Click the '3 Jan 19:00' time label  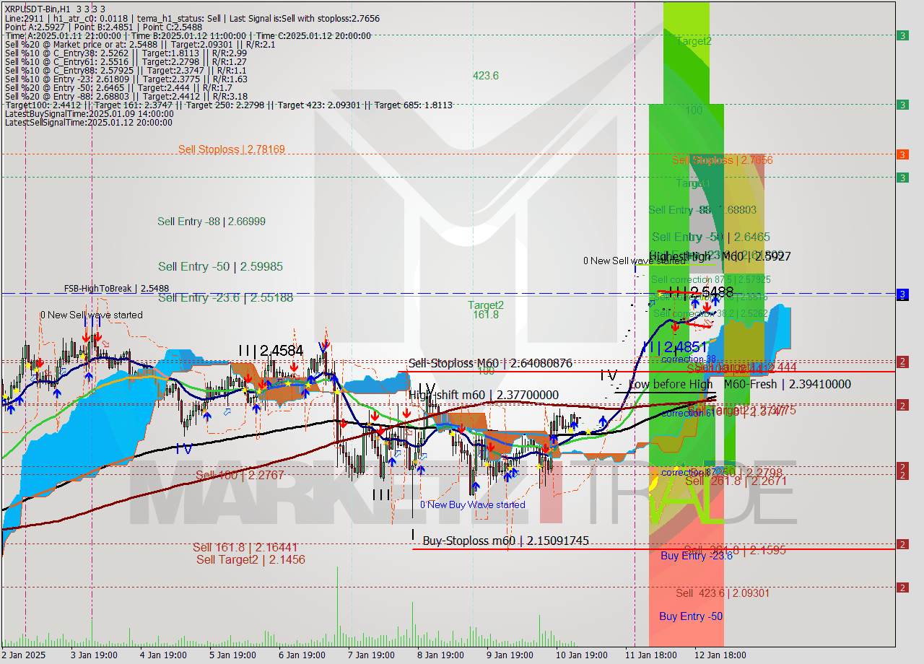[x=92, y=655]
